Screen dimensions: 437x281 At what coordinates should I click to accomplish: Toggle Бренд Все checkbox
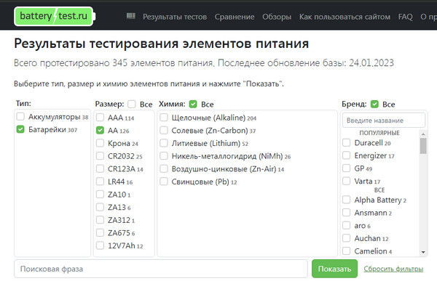point(374,105)
